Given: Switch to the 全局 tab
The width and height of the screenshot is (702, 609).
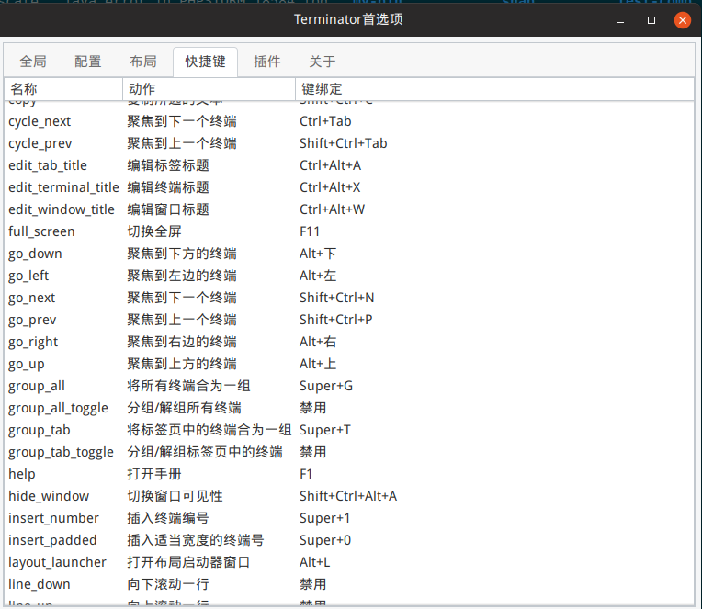Looking at the screenshot, I should point(33,62).
